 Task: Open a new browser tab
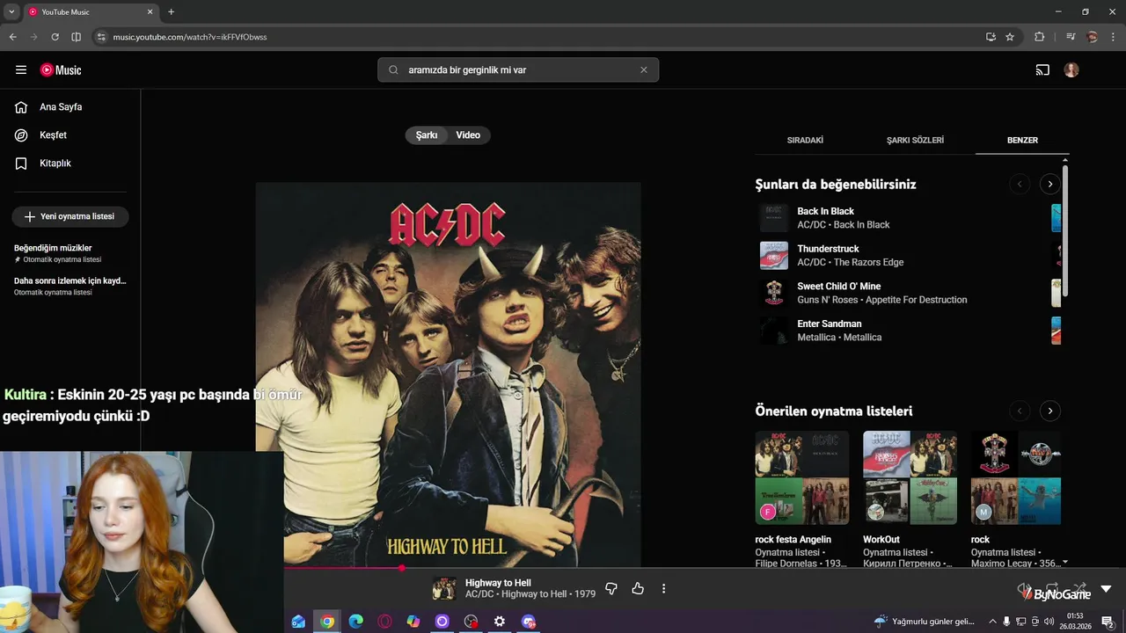[171, 12]
